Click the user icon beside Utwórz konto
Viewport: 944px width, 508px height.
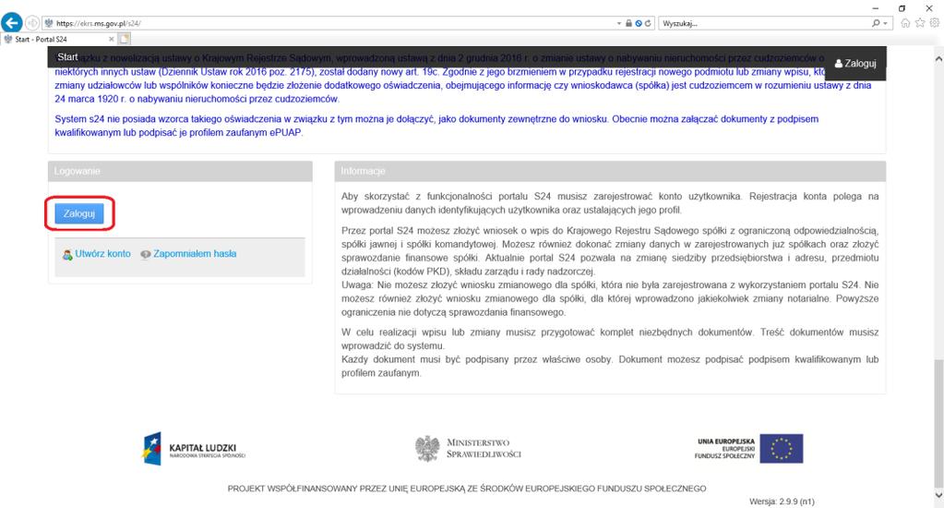(x=67, y=255)
